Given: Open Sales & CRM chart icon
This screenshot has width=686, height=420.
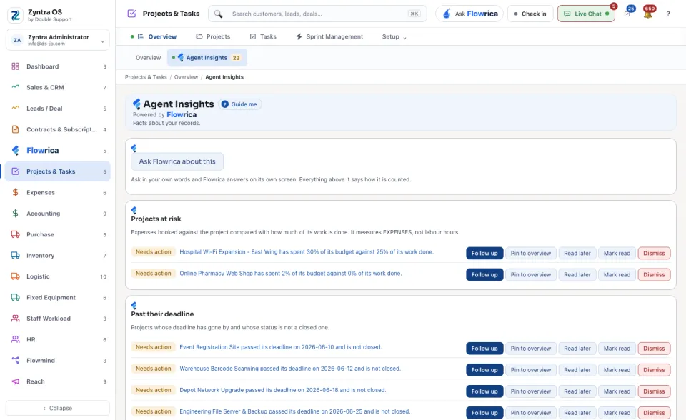Looking at the screenshot, I should [15, 87].
